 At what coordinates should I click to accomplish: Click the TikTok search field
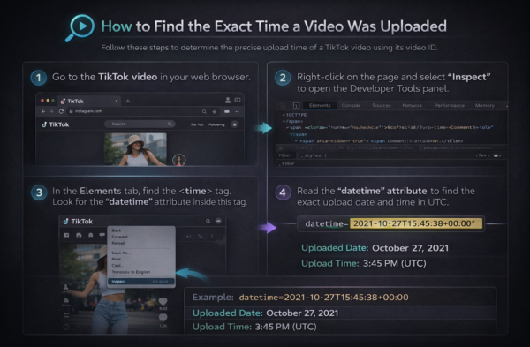point(140,124)
